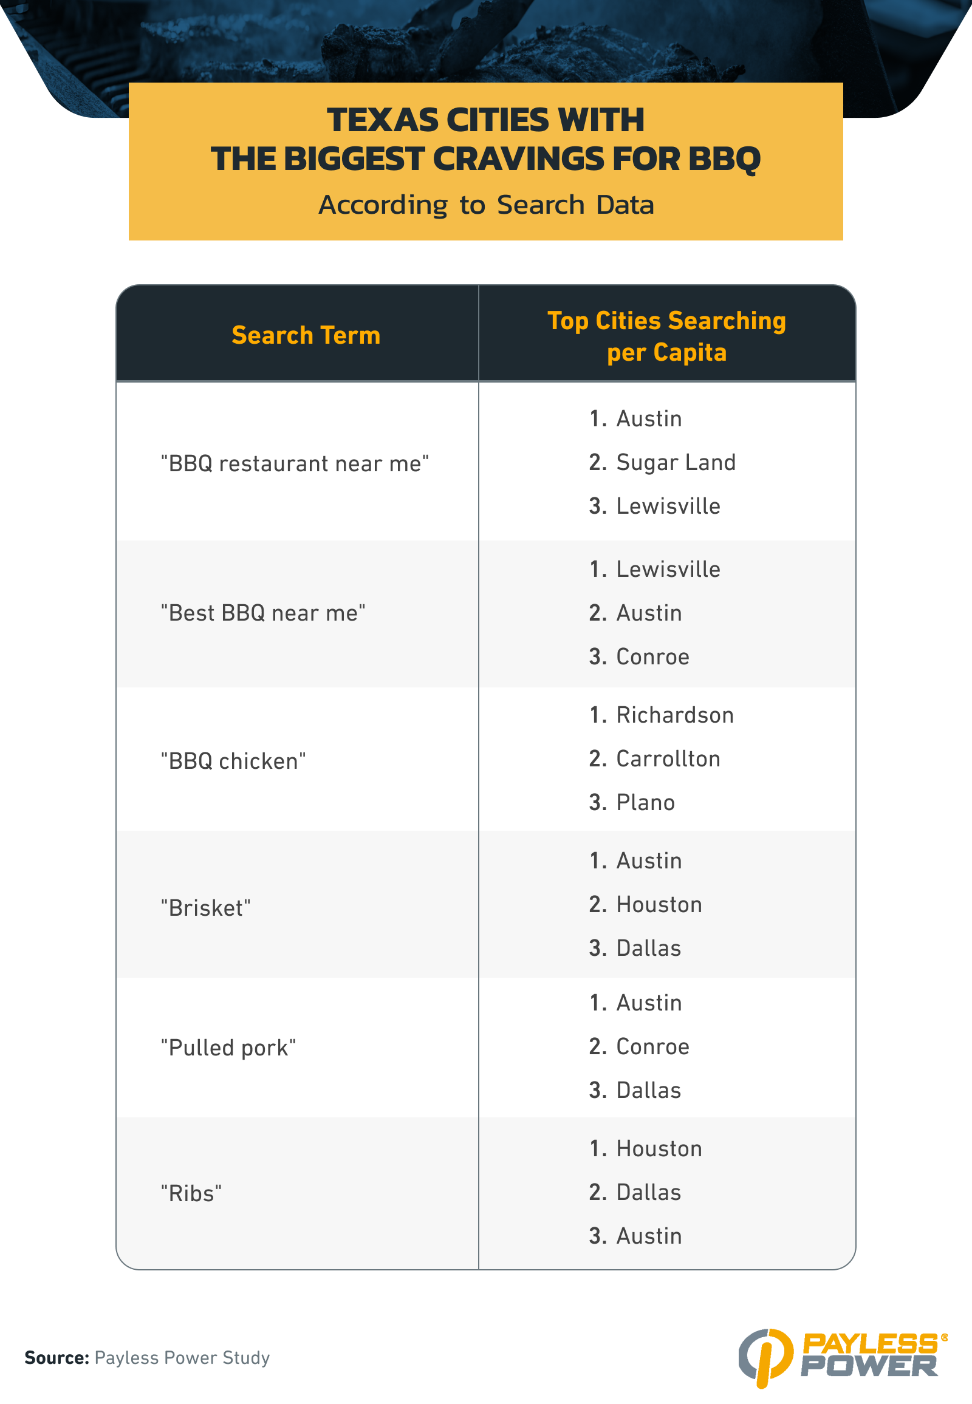Screen dimensions: 972x1404
Task: Click the "According to Search Data" subtitle
Action: (x=485, y=205)
